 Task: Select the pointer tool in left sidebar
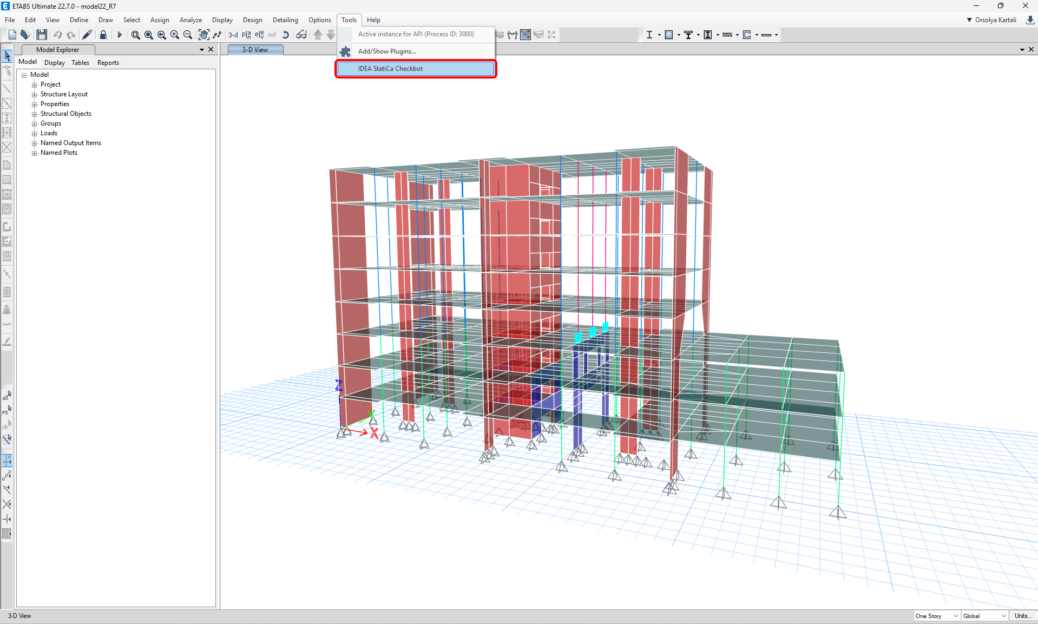tap(7, 56)
